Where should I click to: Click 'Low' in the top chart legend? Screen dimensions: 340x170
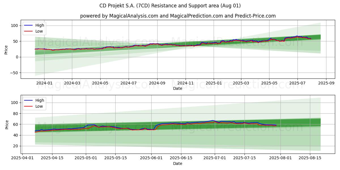pos(39,31)
